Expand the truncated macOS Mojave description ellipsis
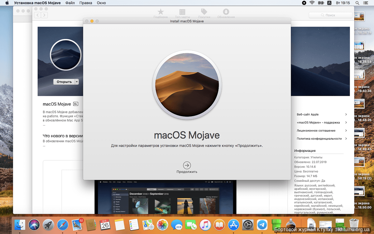The width and height of the screenshot is (374, 234). (44, 124)
